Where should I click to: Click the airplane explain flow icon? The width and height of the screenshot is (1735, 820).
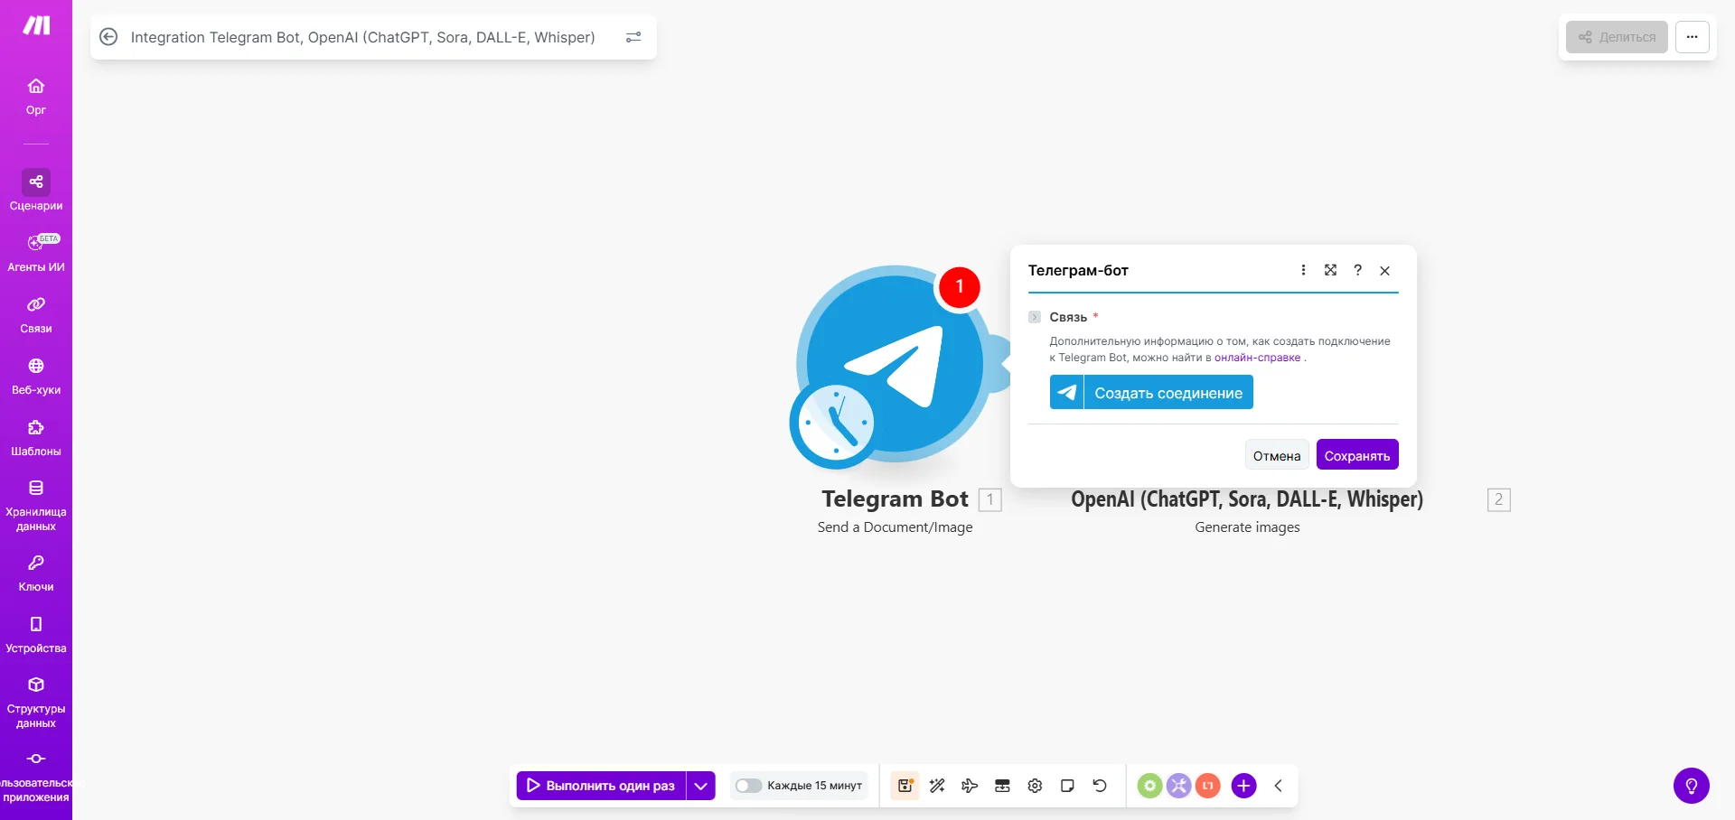(970, 786)
